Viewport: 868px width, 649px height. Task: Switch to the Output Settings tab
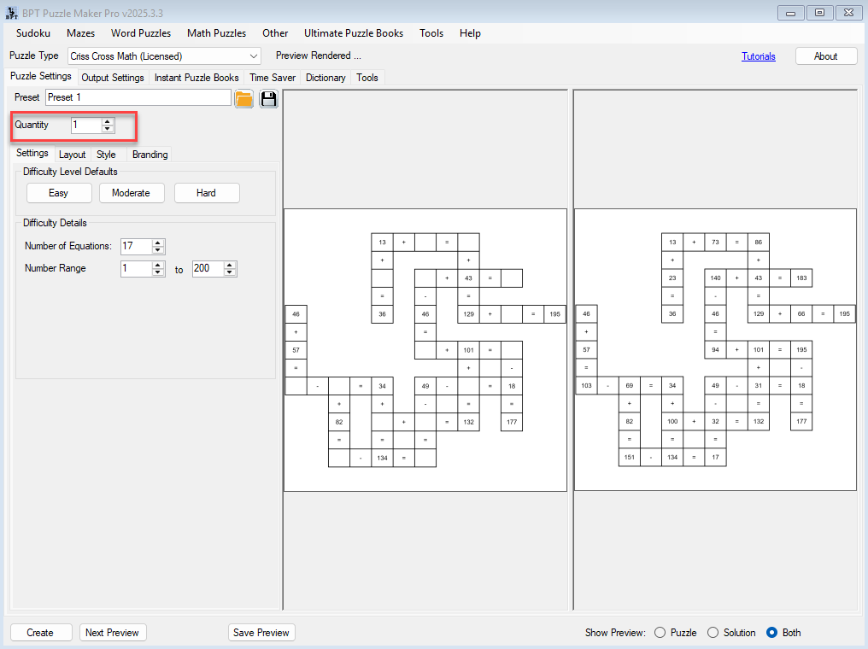(112, 78)
